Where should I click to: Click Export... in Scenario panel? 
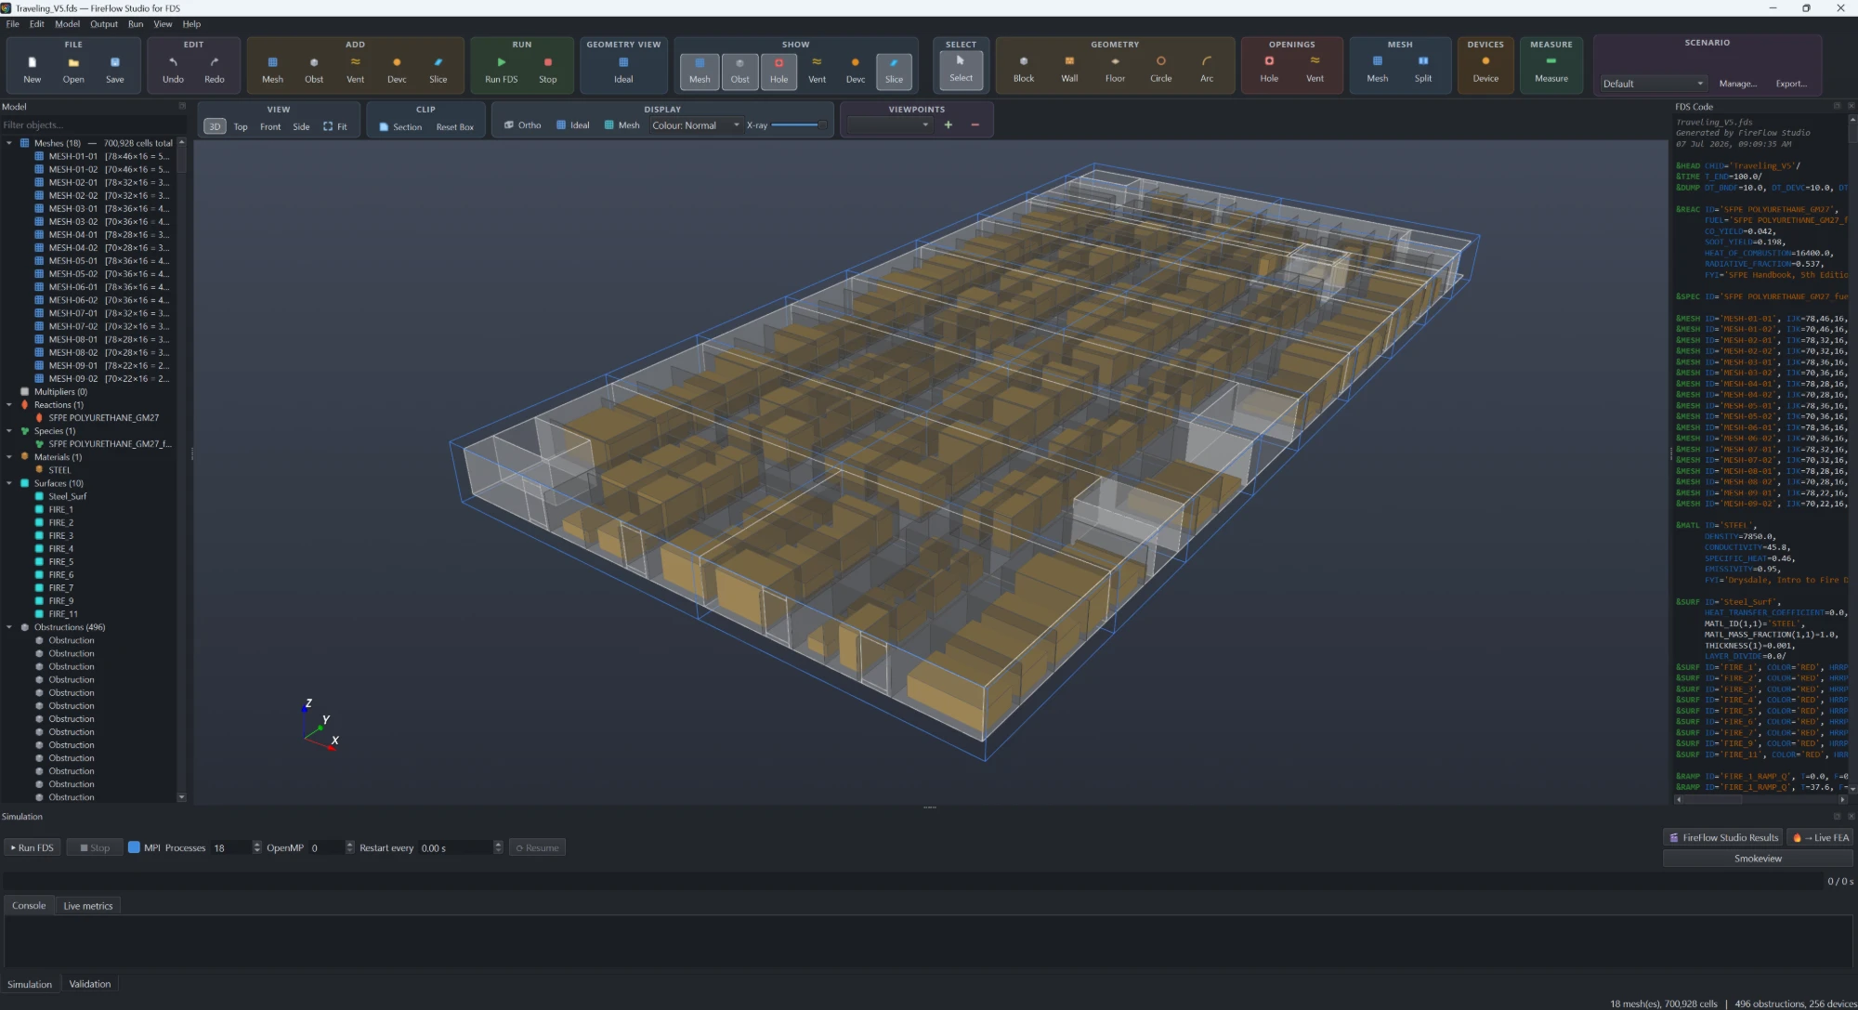[1791, 84]
